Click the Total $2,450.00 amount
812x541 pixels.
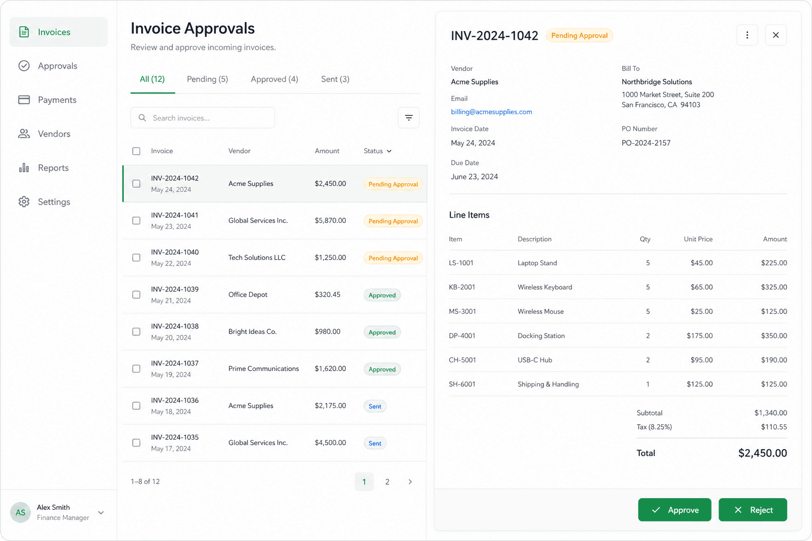coord(762,453)
